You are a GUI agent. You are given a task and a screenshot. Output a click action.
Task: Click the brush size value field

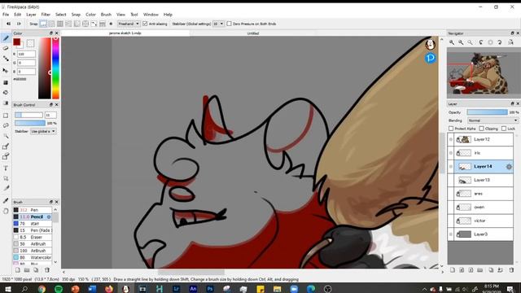[x=50, y=115]
